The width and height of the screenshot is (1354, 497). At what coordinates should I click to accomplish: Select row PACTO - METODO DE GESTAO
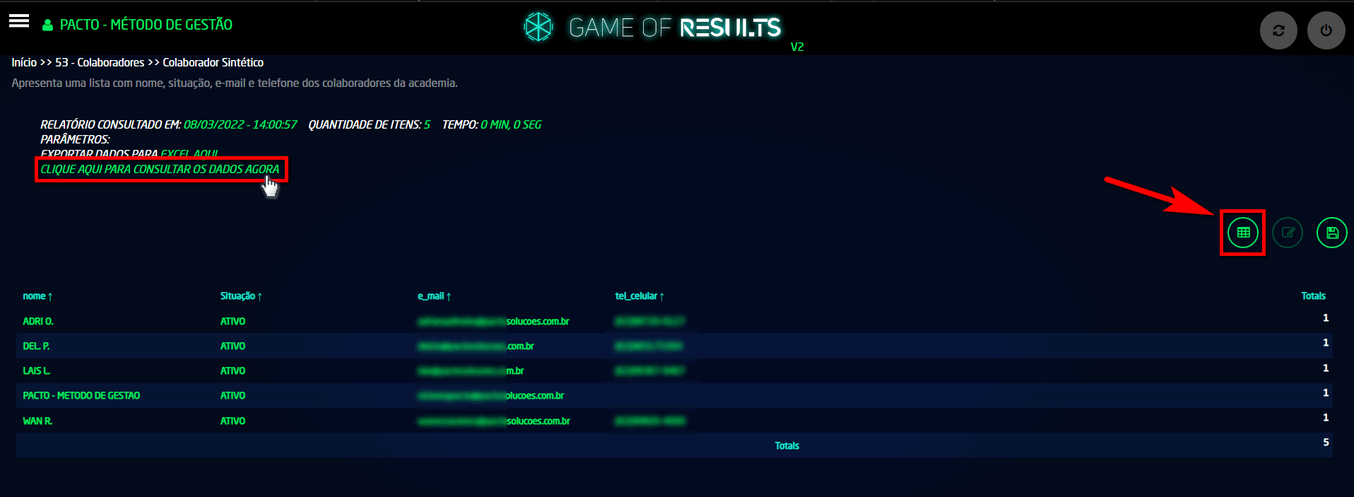(674, 395)
